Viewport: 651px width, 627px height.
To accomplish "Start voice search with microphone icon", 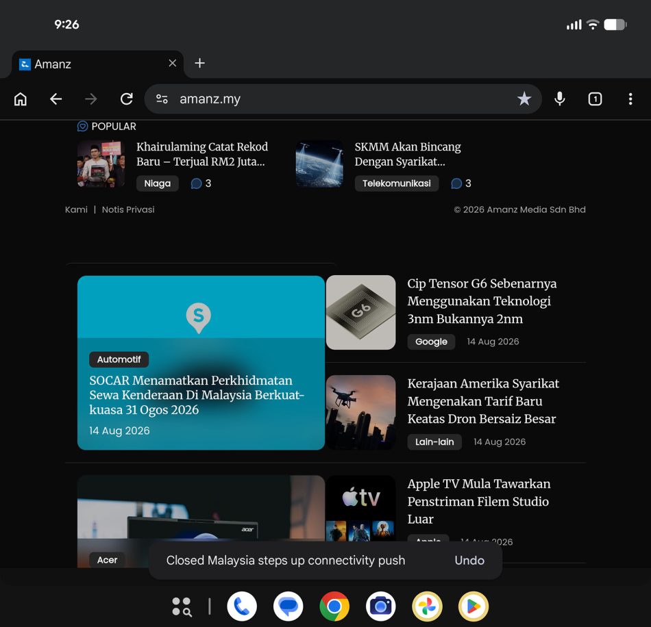I will (x=560, y=99).
